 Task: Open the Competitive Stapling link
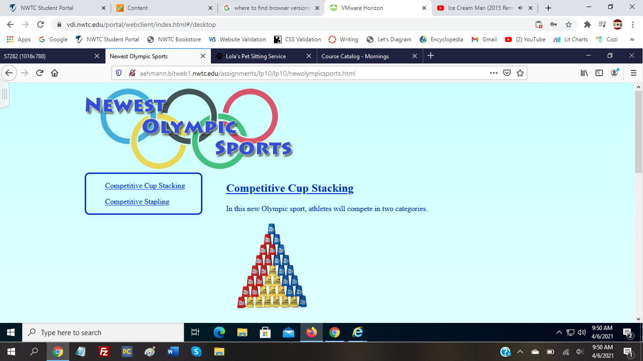(x=137, y=201)
